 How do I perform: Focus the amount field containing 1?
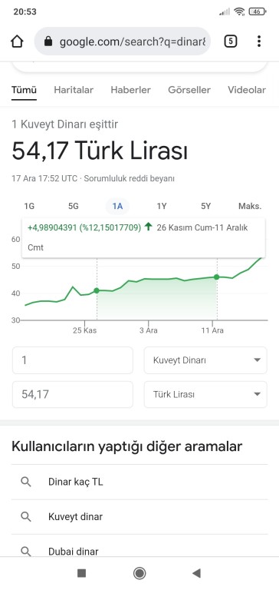click(x=73, y=360)
